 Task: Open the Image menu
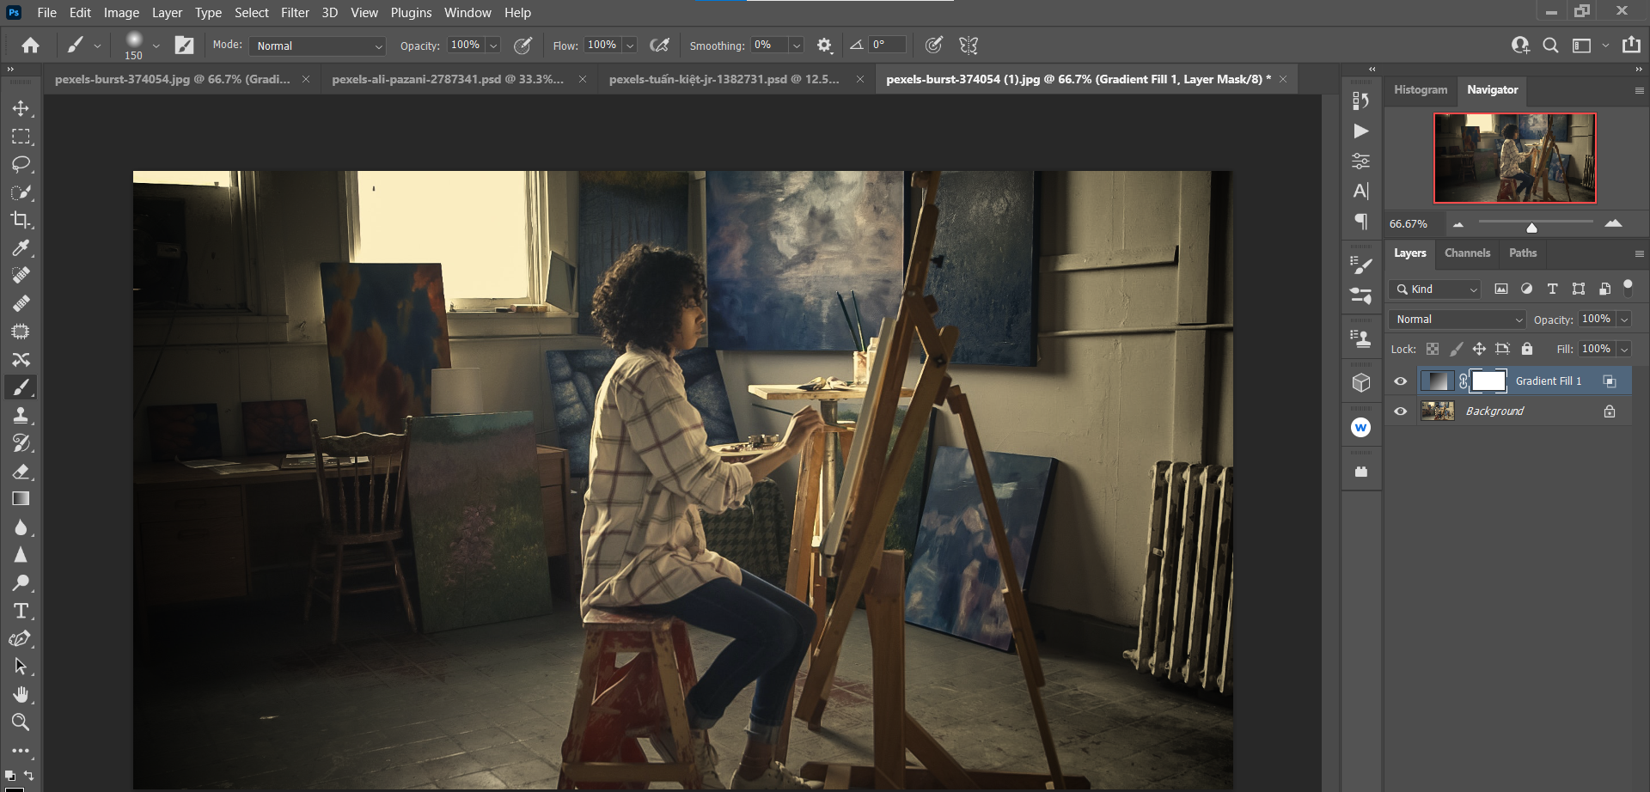coord(121,13)
